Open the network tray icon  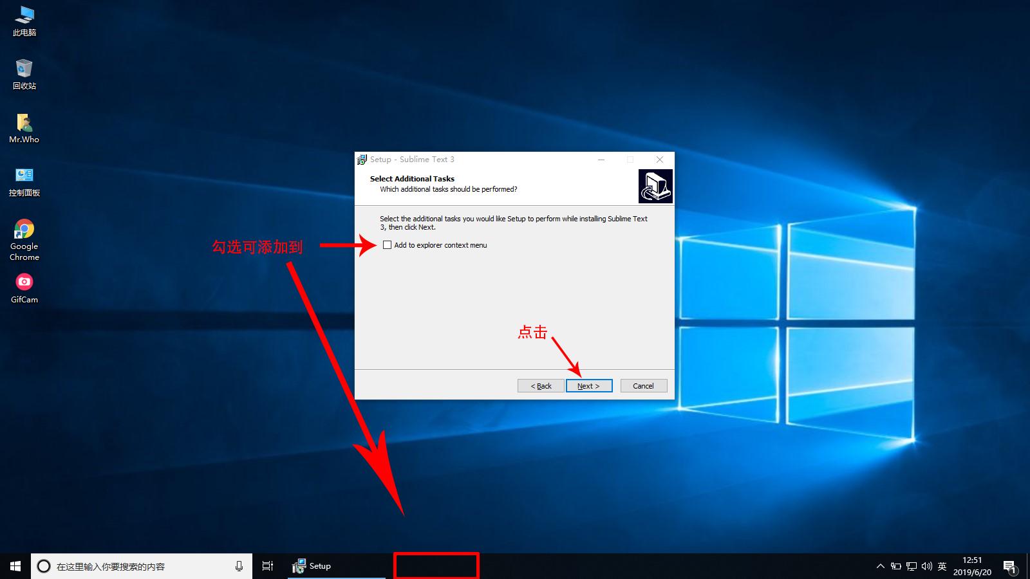[912, 566]
